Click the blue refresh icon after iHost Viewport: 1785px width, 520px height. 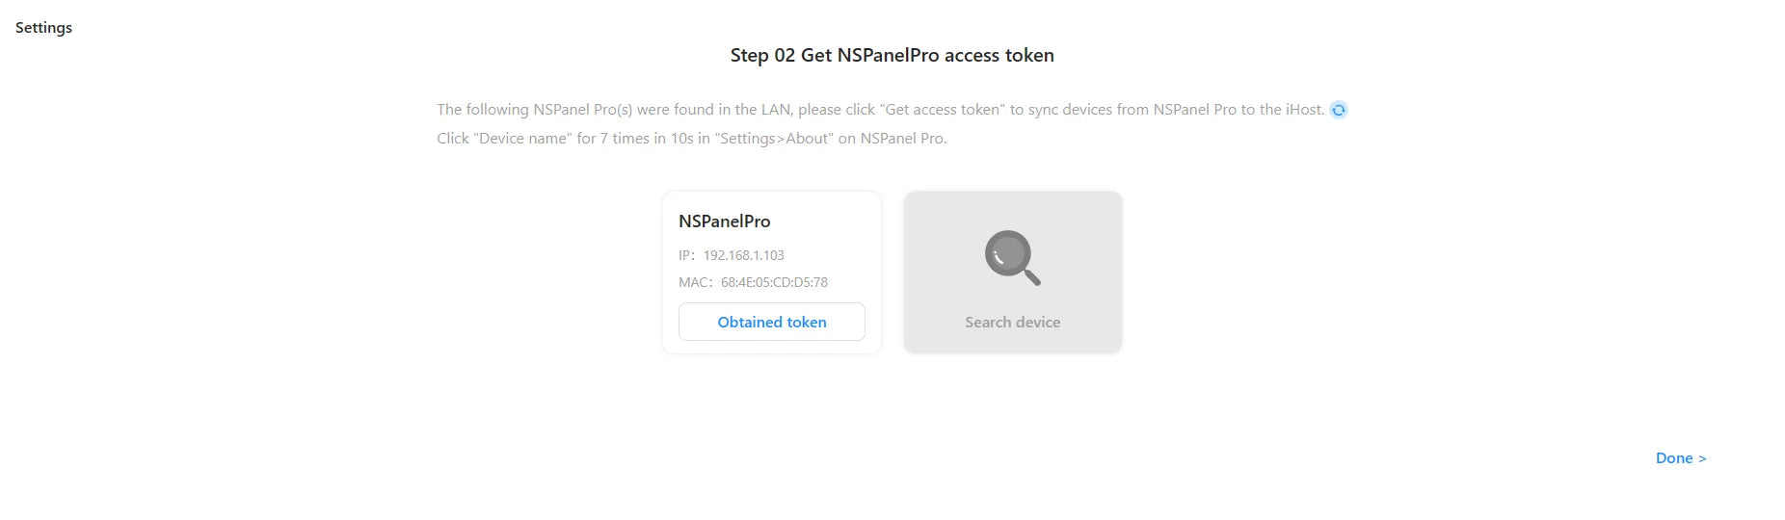(x=1339, y=110)
